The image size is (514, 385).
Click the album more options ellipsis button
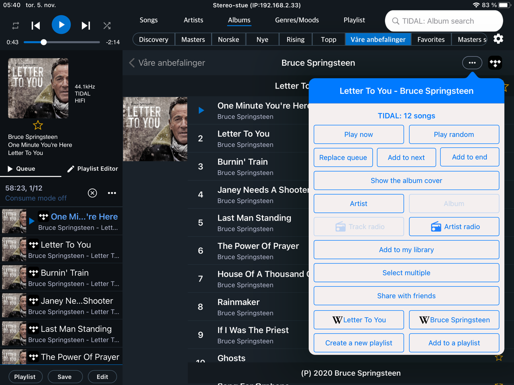click(x=472, y=63)
